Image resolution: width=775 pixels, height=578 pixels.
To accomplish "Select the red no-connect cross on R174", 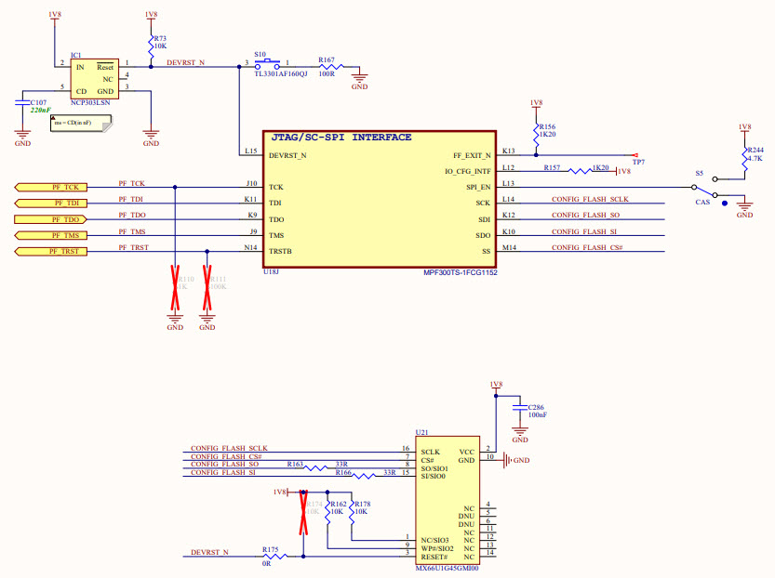I will pyautogui.click(x=304, y=513).
